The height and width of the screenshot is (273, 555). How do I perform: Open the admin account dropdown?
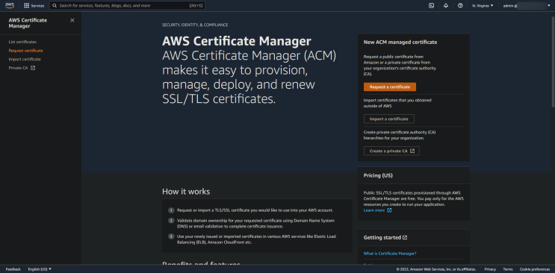pyautogui.click(x=527, y=6)
